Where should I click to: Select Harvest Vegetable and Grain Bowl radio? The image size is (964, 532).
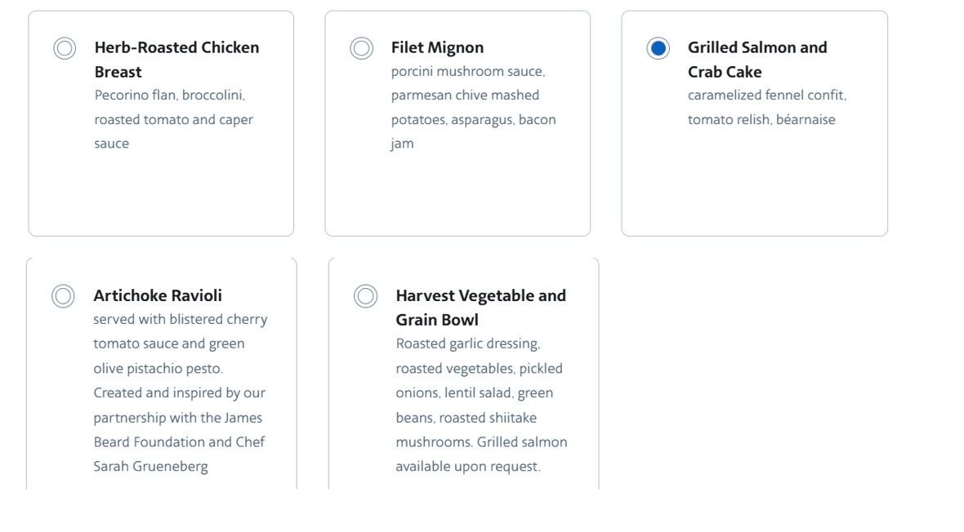point(365,295)
